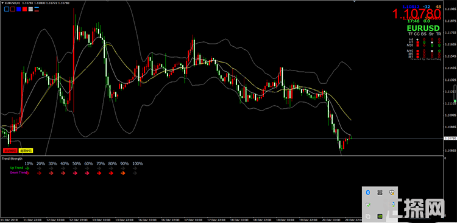The width and height of the screenshot is (457, 223).
Task: Click the Bluetooth icon in the system tray
Action: (x=368, y=192)
